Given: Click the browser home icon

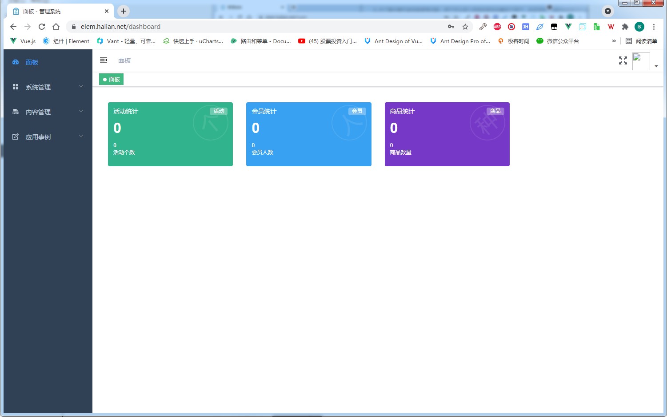Looking at the screenshot, I should pyautogui.click(x=56, y=27).
